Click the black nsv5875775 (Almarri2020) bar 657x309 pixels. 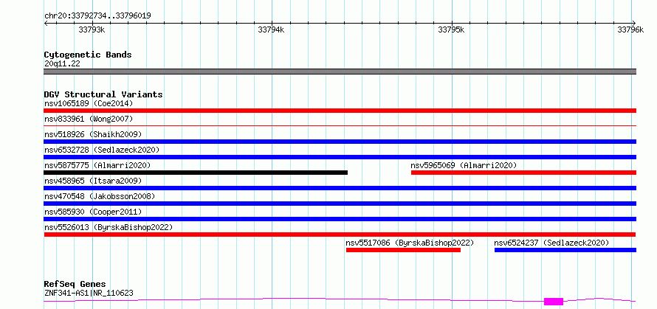point(196,173)
